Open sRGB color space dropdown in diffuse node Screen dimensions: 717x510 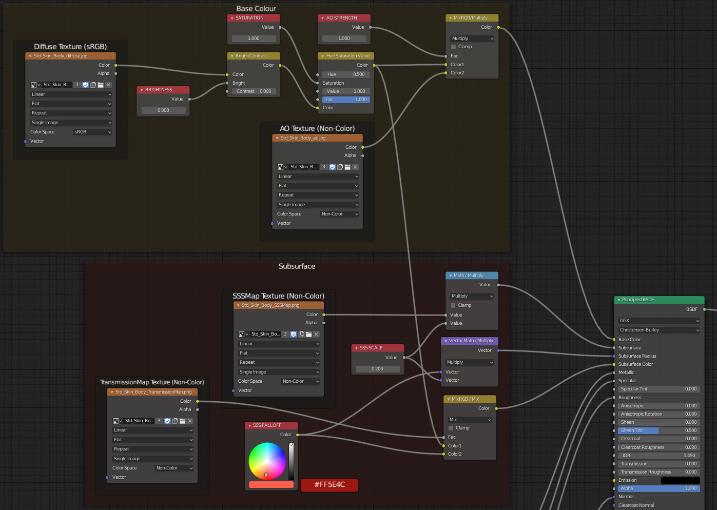92,132
